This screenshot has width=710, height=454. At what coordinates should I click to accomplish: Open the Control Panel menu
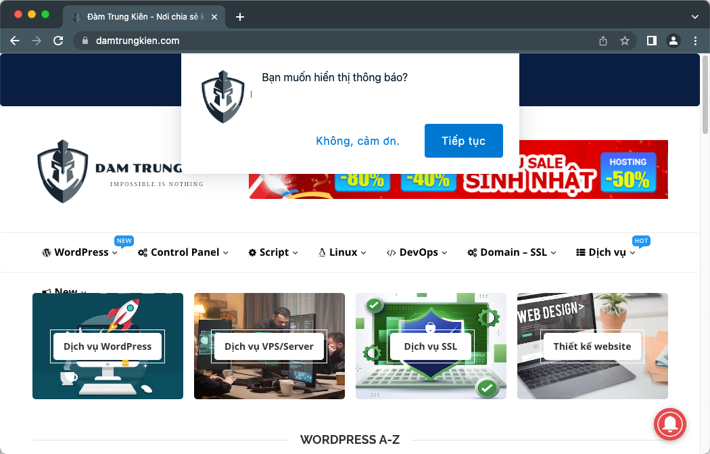(x=183, y=252)
